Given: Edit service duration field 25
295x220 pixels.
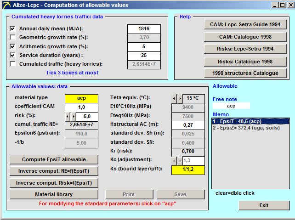Looking at the screenshot, I should [144, 56].
